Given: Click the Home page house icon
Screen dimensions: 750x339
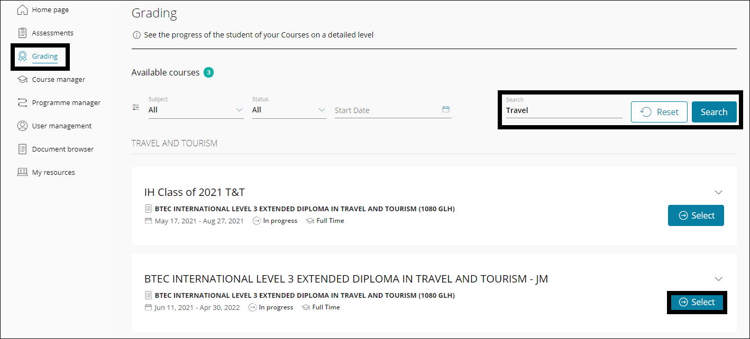Looking at the screenshot, I should [x=22, y=10].
